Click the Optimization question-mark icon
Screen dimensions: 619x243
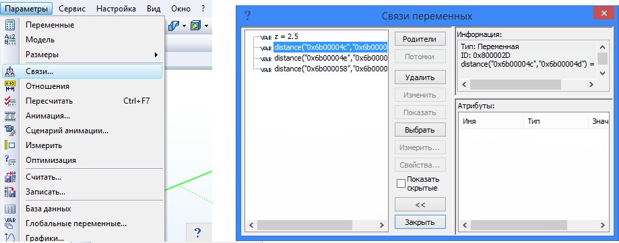10,160
